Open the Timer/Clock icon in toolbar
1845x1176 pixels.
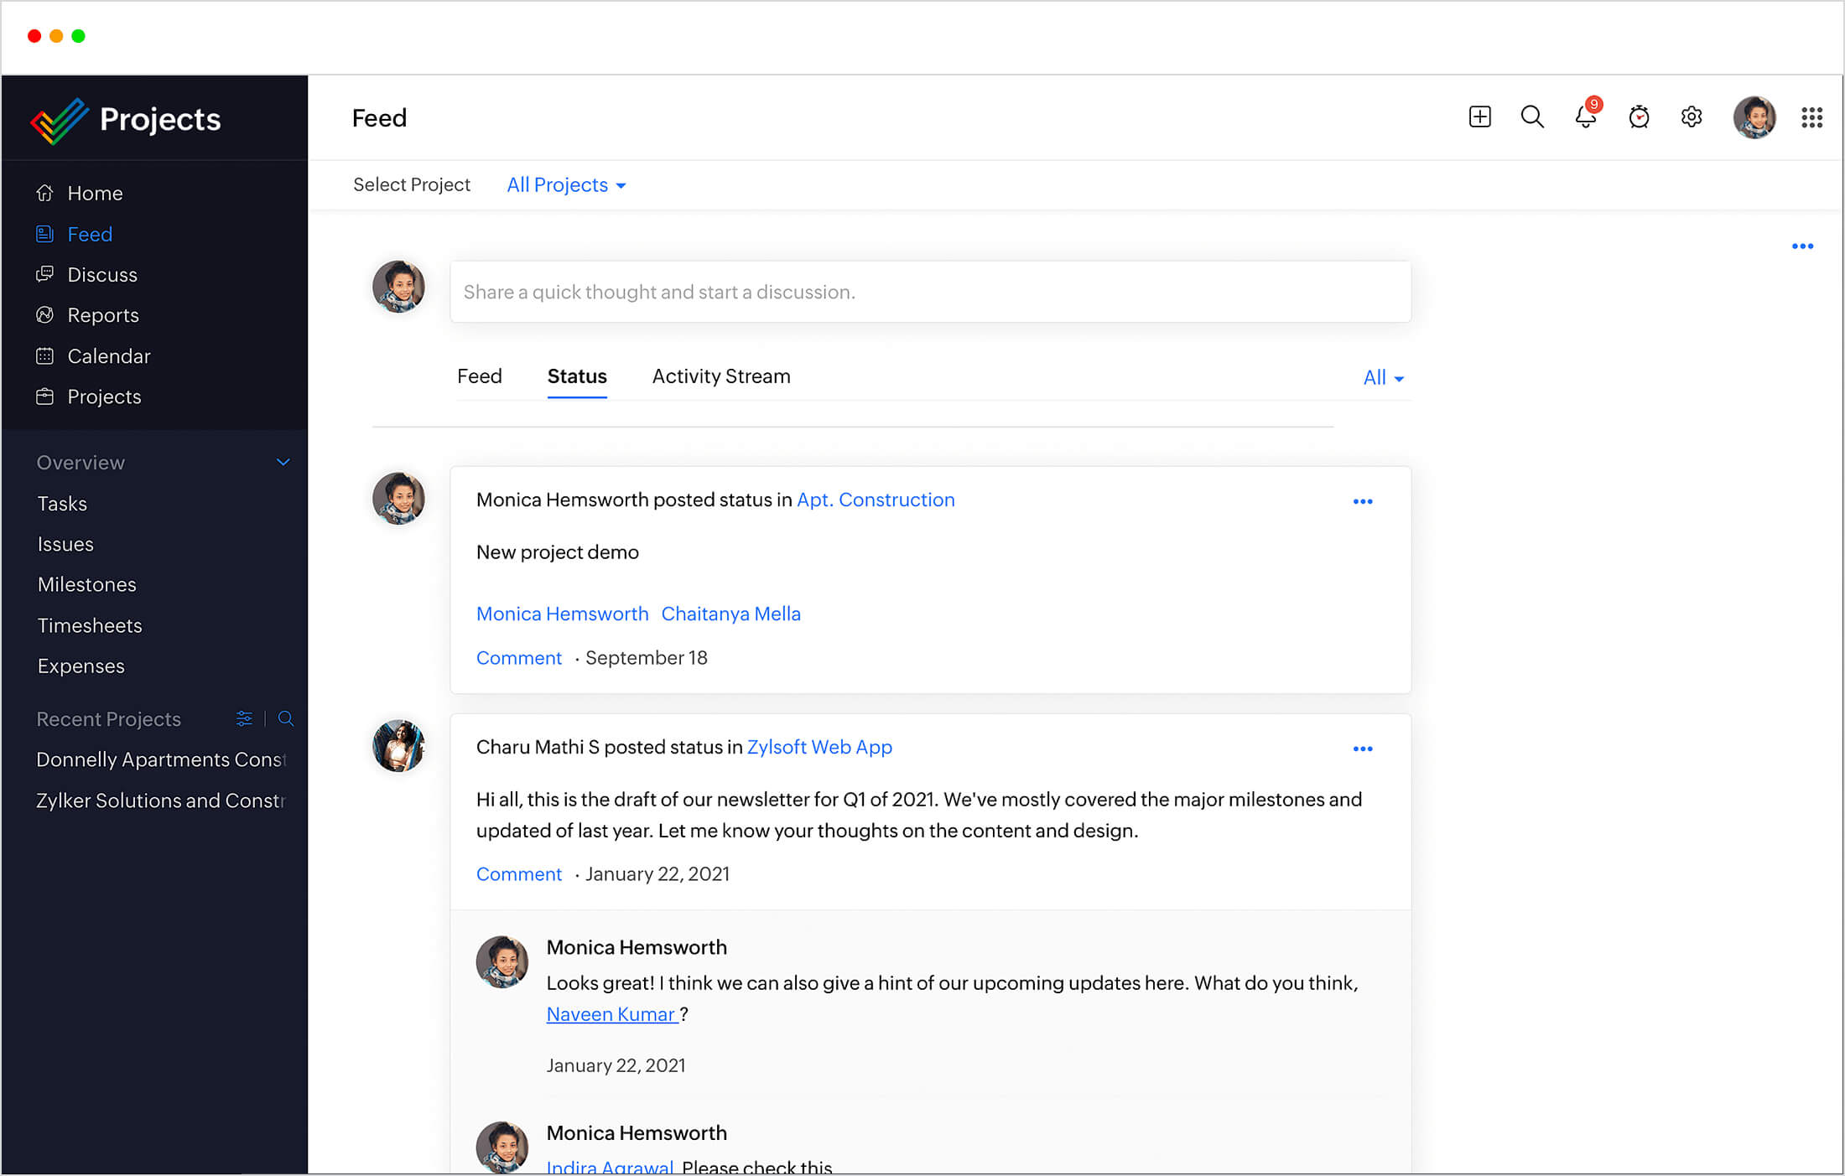point(1638,117)
